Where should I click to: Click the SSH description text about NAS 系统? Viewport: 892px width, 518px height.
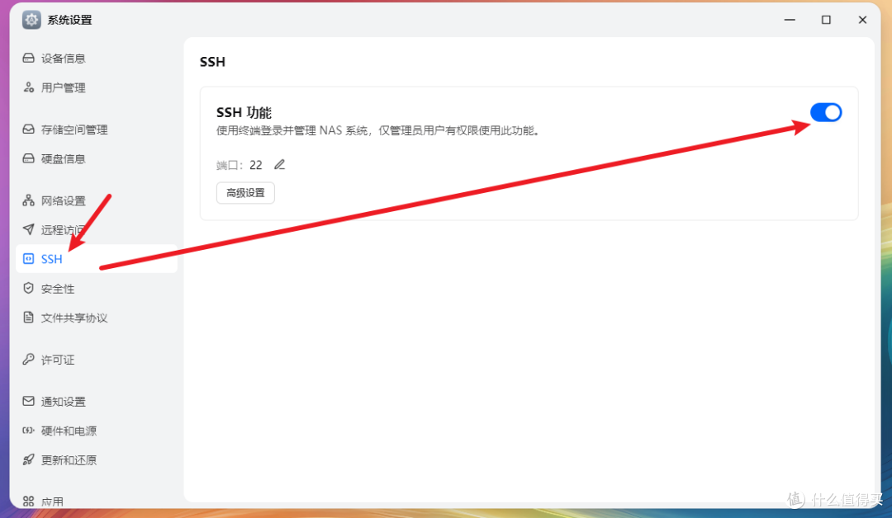click(378, 131)
